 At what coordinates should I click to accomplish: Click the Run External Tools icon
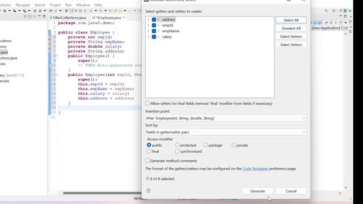point(24,11)
